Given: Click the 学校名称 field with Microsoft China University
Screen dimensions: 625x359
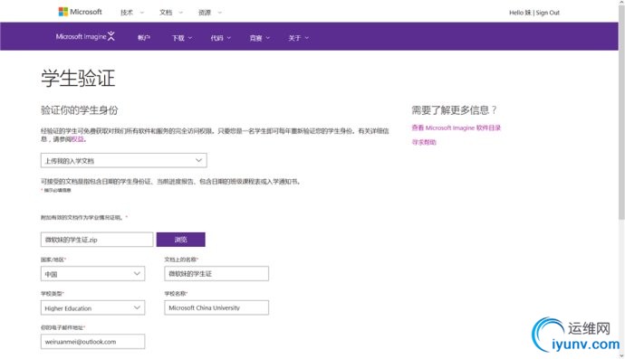Looking at the screenshot, I should [216, 307].
